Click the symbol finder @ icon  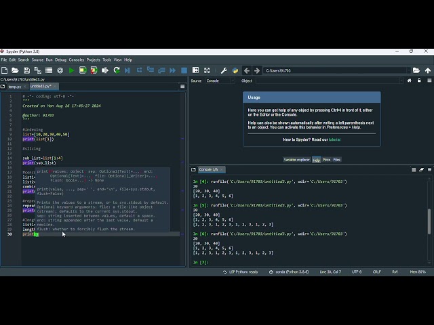click(60, 70)
